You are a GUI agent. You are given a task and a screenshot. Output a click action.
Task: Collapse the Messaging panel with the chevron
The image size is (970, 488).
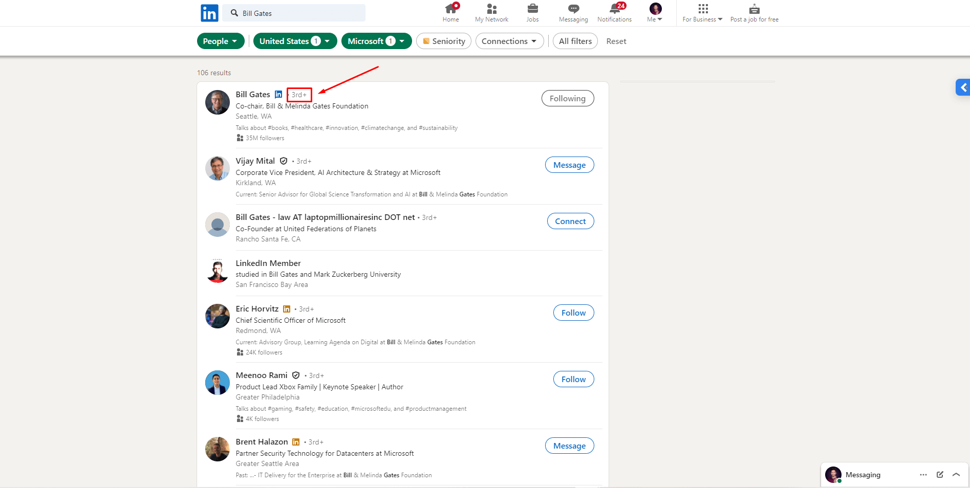956,475
